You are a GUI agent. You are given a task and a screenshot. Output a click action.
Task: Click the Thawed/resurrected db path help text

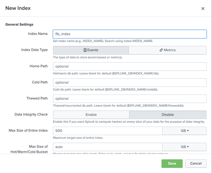118,106
